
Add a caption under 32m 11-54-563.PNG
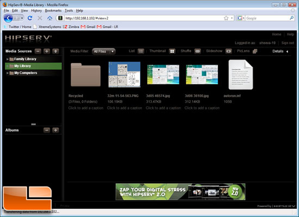tap(124, 108)
